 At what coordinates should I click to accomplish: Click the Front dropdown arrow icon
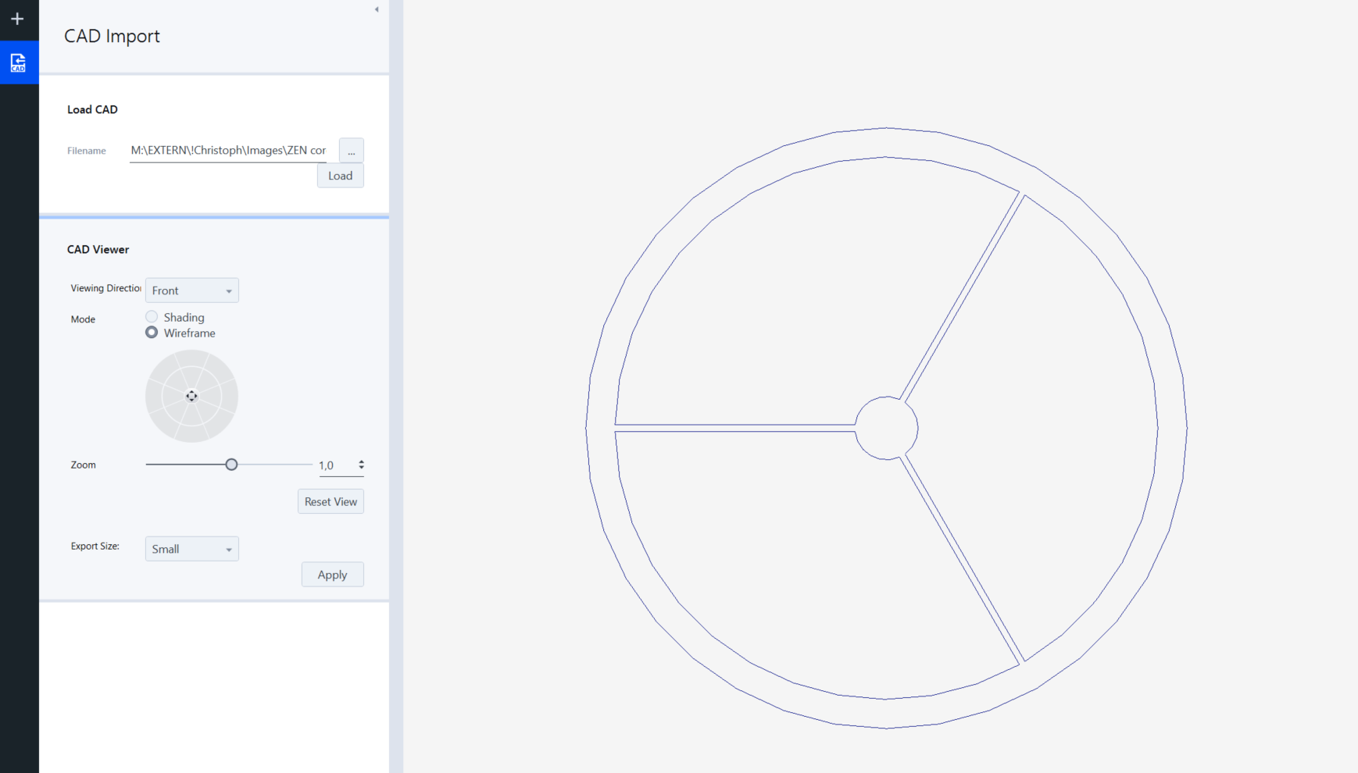227,290
